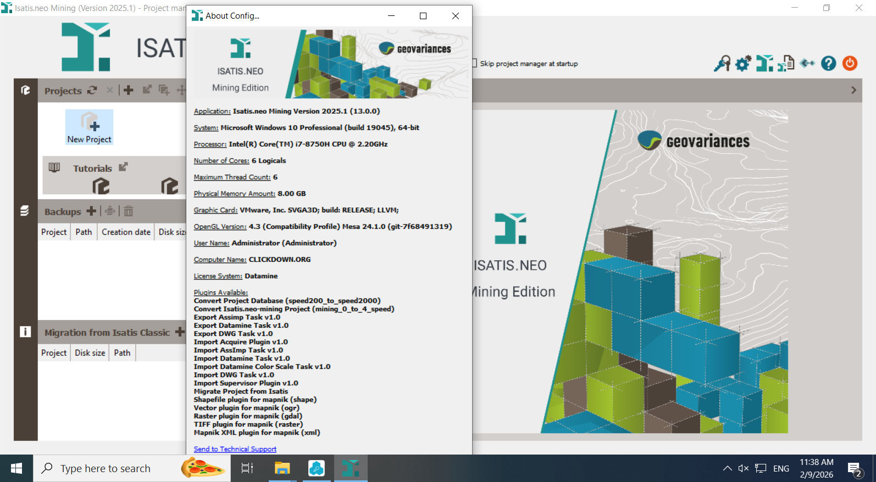Open File Explorer from taskbar
The height and width of the screenshot is (482, 876).
pyautogui.click(x=282, y=468)
